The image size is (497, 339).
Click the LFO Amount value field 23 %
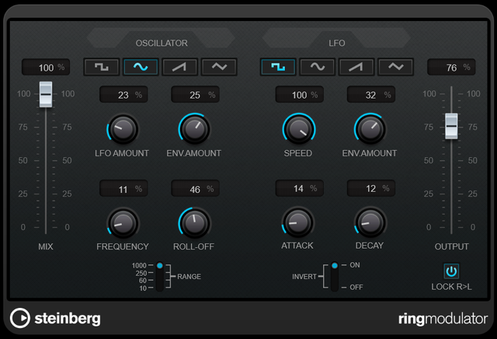point(123,94)
